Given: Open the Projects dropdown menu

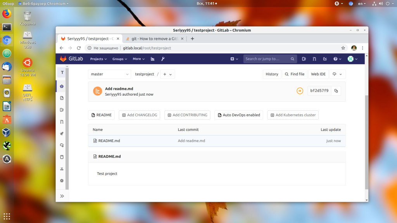Looking at the screenshot, I should point(98,59).
